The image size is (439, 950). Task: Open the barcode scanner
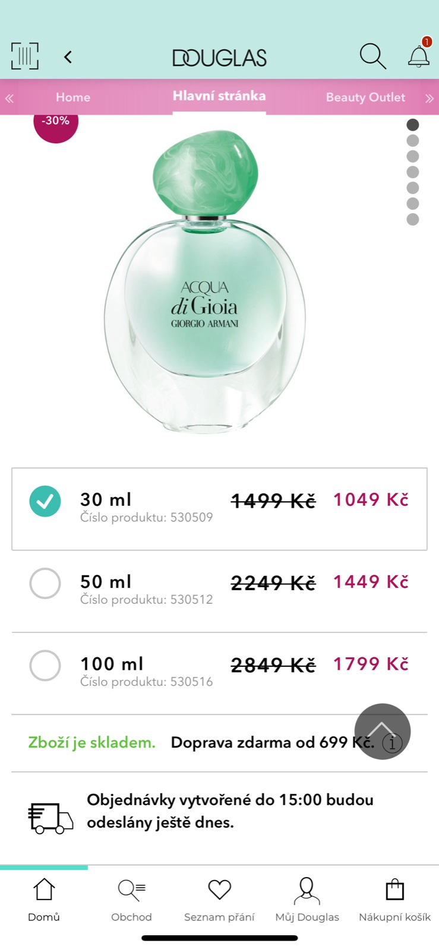25,56
